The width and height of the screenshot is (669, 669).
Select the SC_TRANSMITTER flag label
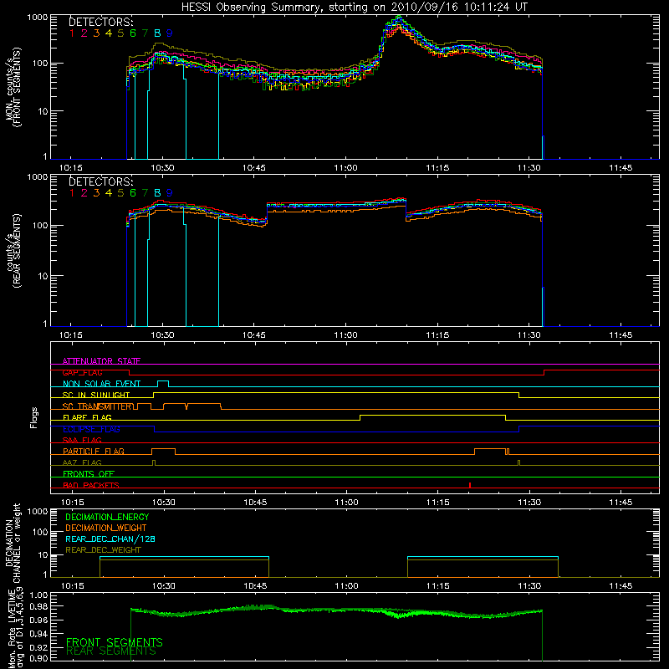pos(98,406)
